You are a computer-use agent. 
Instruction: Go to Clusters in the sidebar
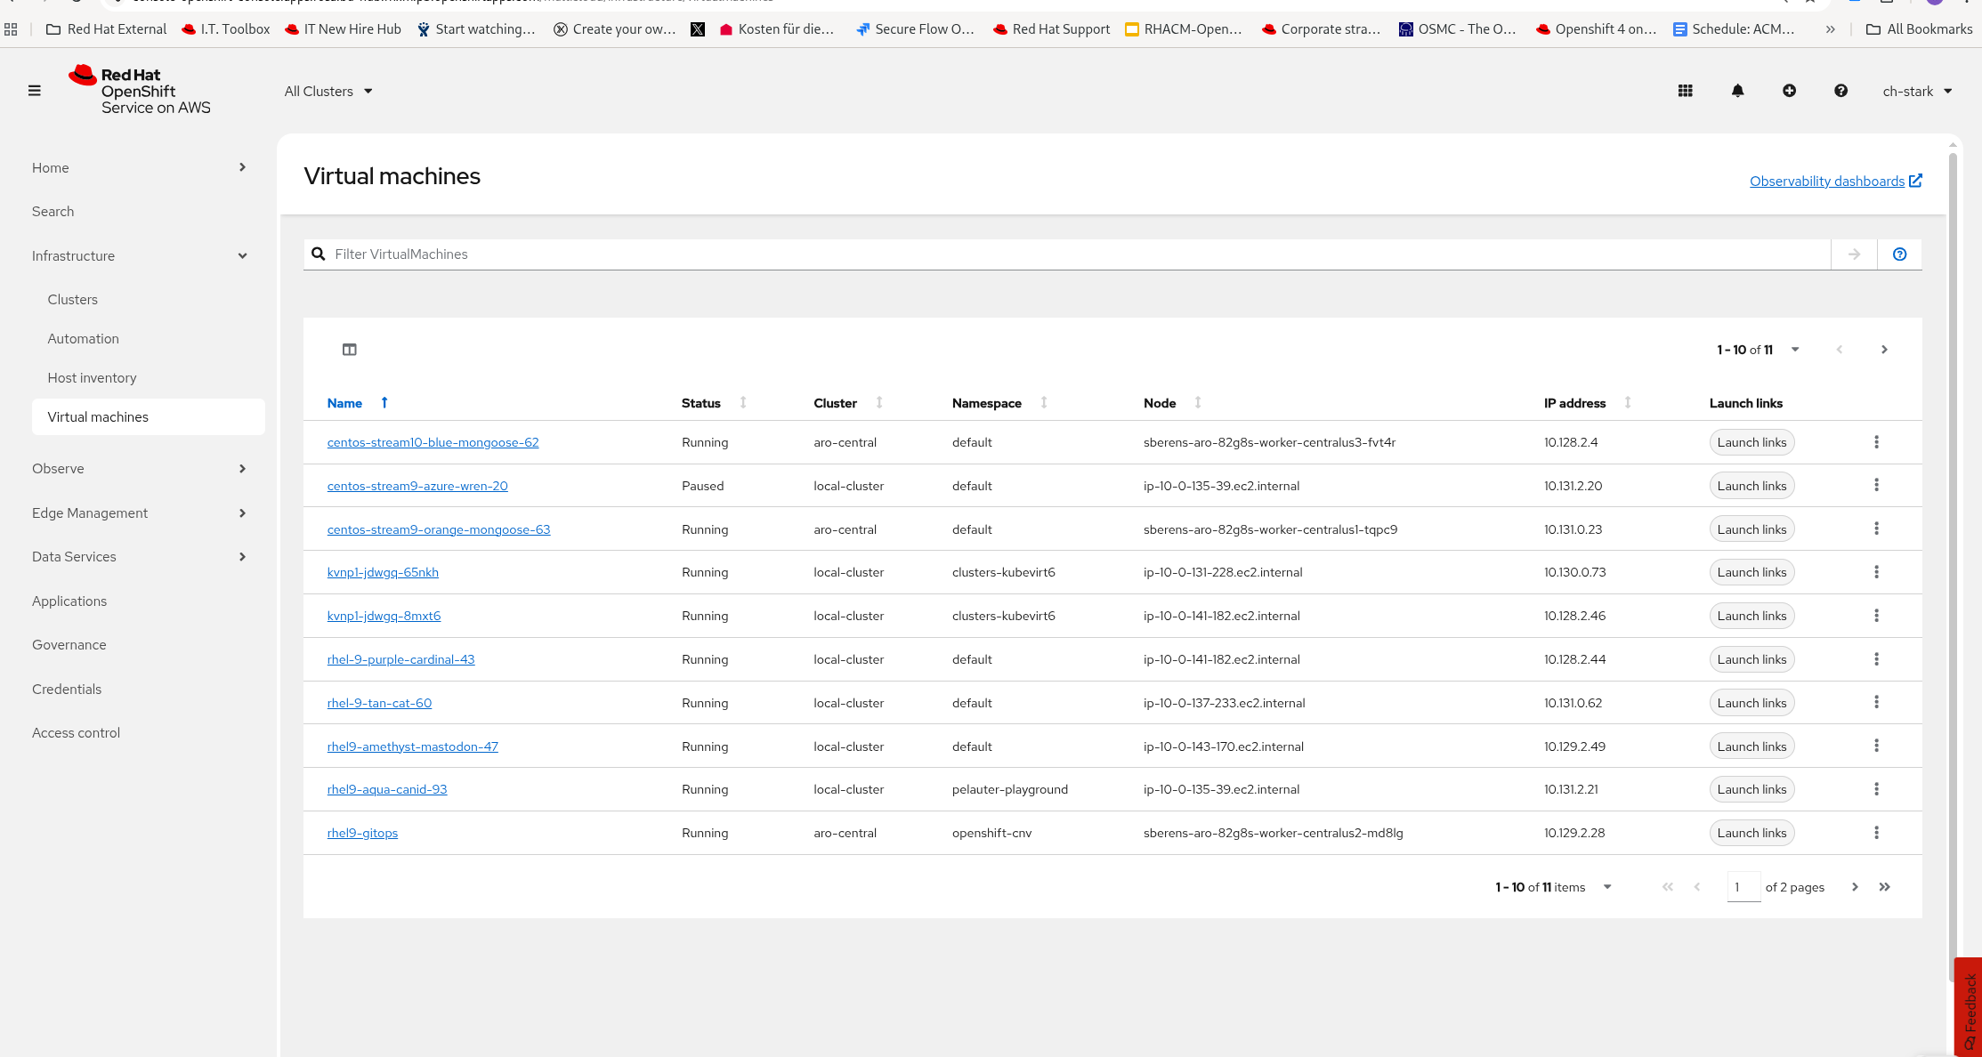[73, 300]
